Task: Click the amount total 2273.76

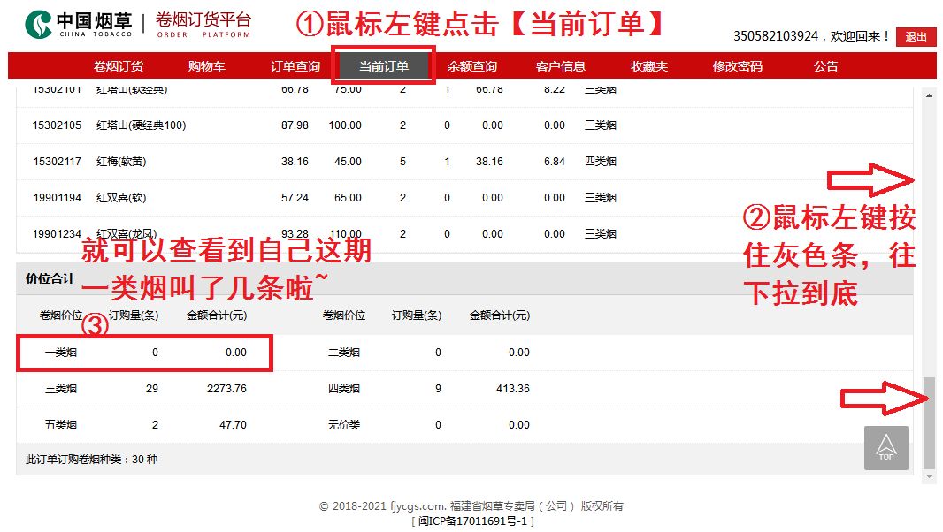Action: point(226,388)
